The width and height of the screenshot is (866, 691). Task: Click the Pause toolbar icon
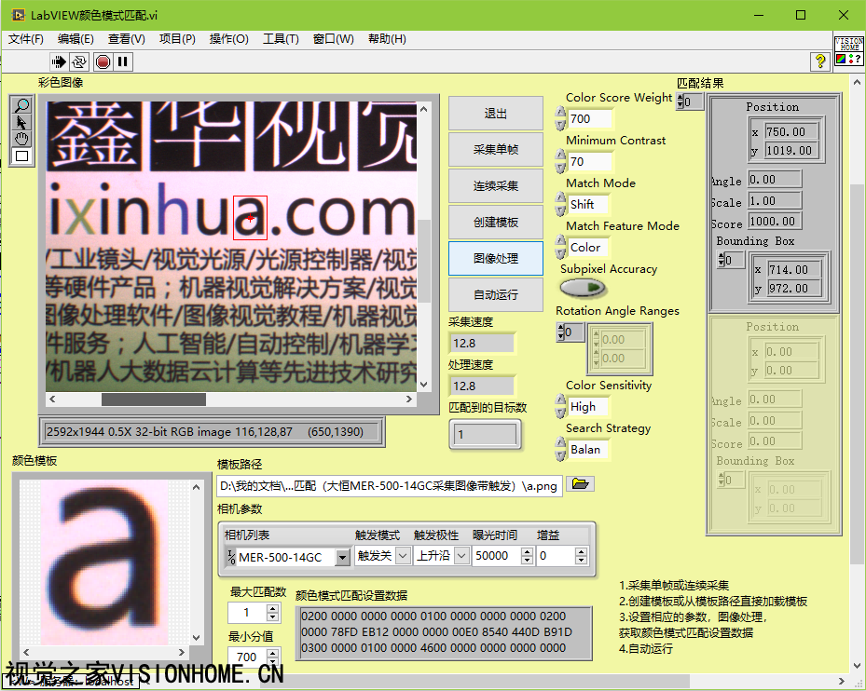[123, 62]
